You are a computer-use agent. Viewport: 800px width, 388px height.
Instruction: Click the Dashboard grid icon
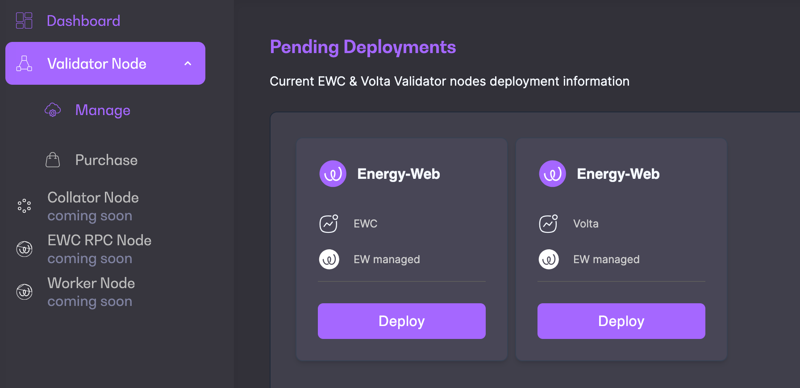click(24, 21)
